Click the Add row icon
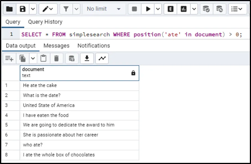Screen dimensions: 251x164 [9, 58]
